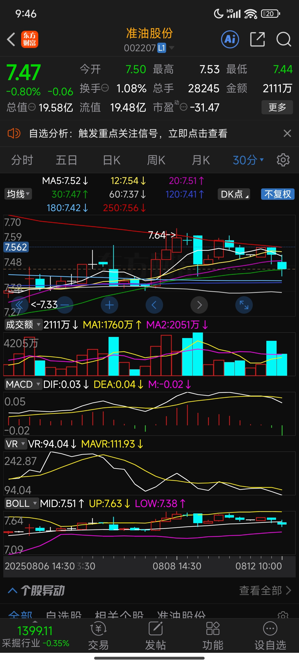Tap the 7.64 high marker on chart
299x665 pixels.
[x=162, y=235]
